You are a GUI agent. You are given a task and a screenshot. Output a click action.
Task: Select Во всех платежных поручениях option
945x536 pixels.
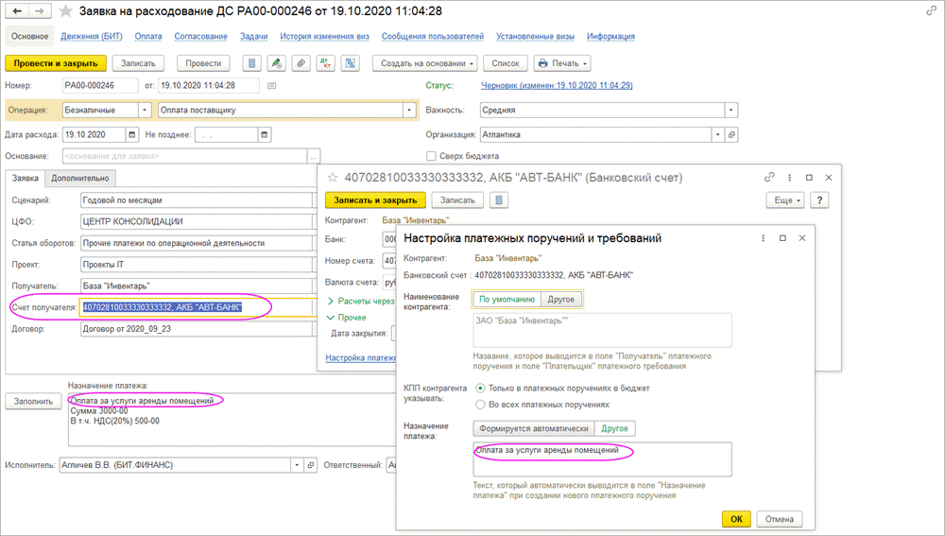481,404
